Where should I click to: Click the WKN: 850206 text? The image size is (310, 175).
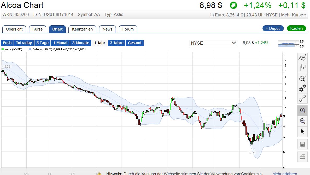(x=16, y=14)
